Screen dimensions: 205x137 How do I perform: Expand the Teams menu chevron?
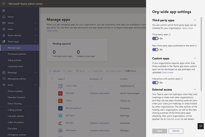(x=35, y=23)
